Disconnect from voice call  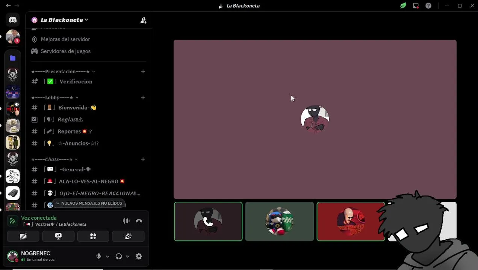(x=139, y=221)
